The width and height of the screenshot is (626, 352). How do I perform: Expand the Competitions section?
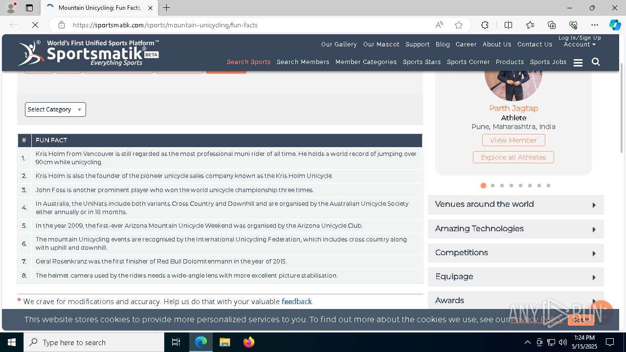516,253
